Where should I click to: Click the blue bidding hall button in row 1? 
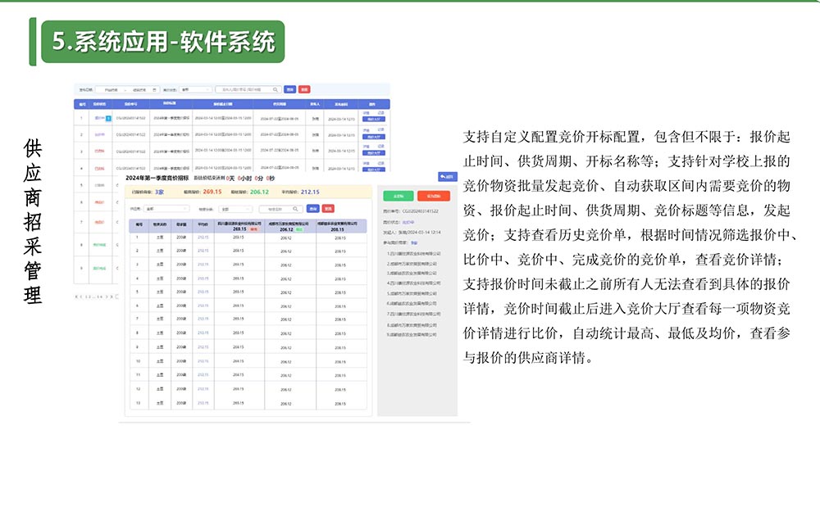(x=374, y=120)
